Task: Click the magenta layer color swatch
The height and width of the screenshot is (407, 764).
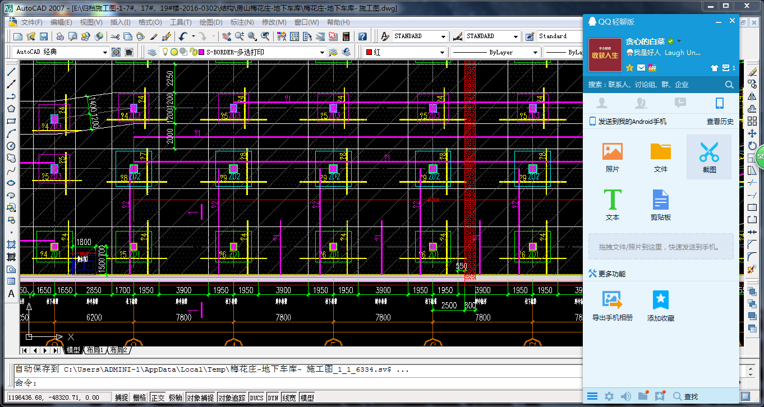Action: tap(201, 52)
